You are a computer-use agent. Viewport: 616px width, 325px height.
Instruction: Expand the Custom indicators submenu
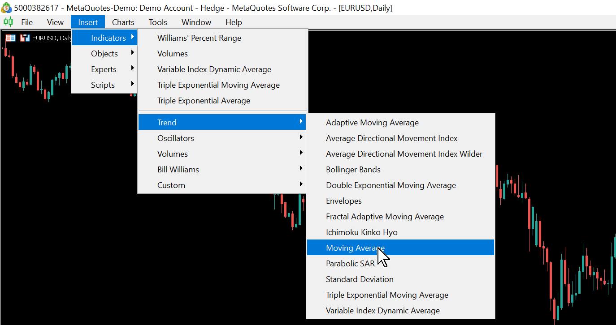(222, 185)
